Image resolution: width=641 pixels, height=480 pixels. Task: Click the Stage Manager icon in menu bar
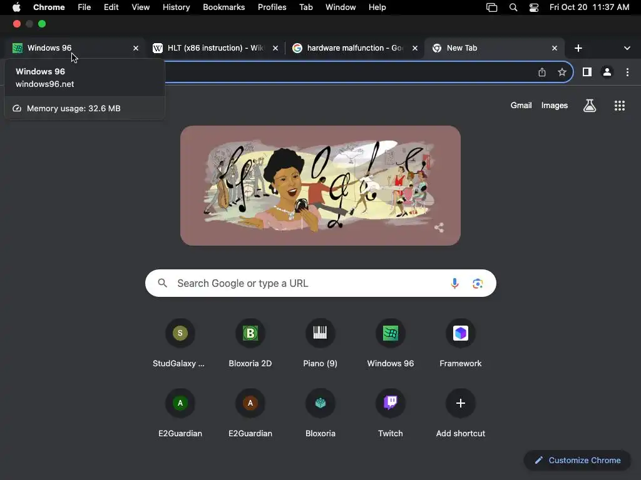(492, 7)
